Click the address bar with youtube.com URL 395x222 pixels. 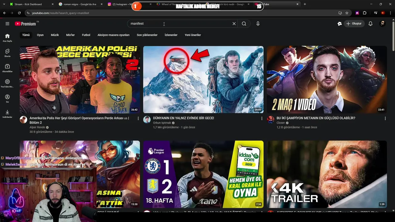pyautogui.click(x=182, y=13)
